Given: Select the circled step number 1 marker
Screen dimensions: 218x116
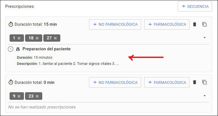Looking at the screenshot, I should point(10,49).
